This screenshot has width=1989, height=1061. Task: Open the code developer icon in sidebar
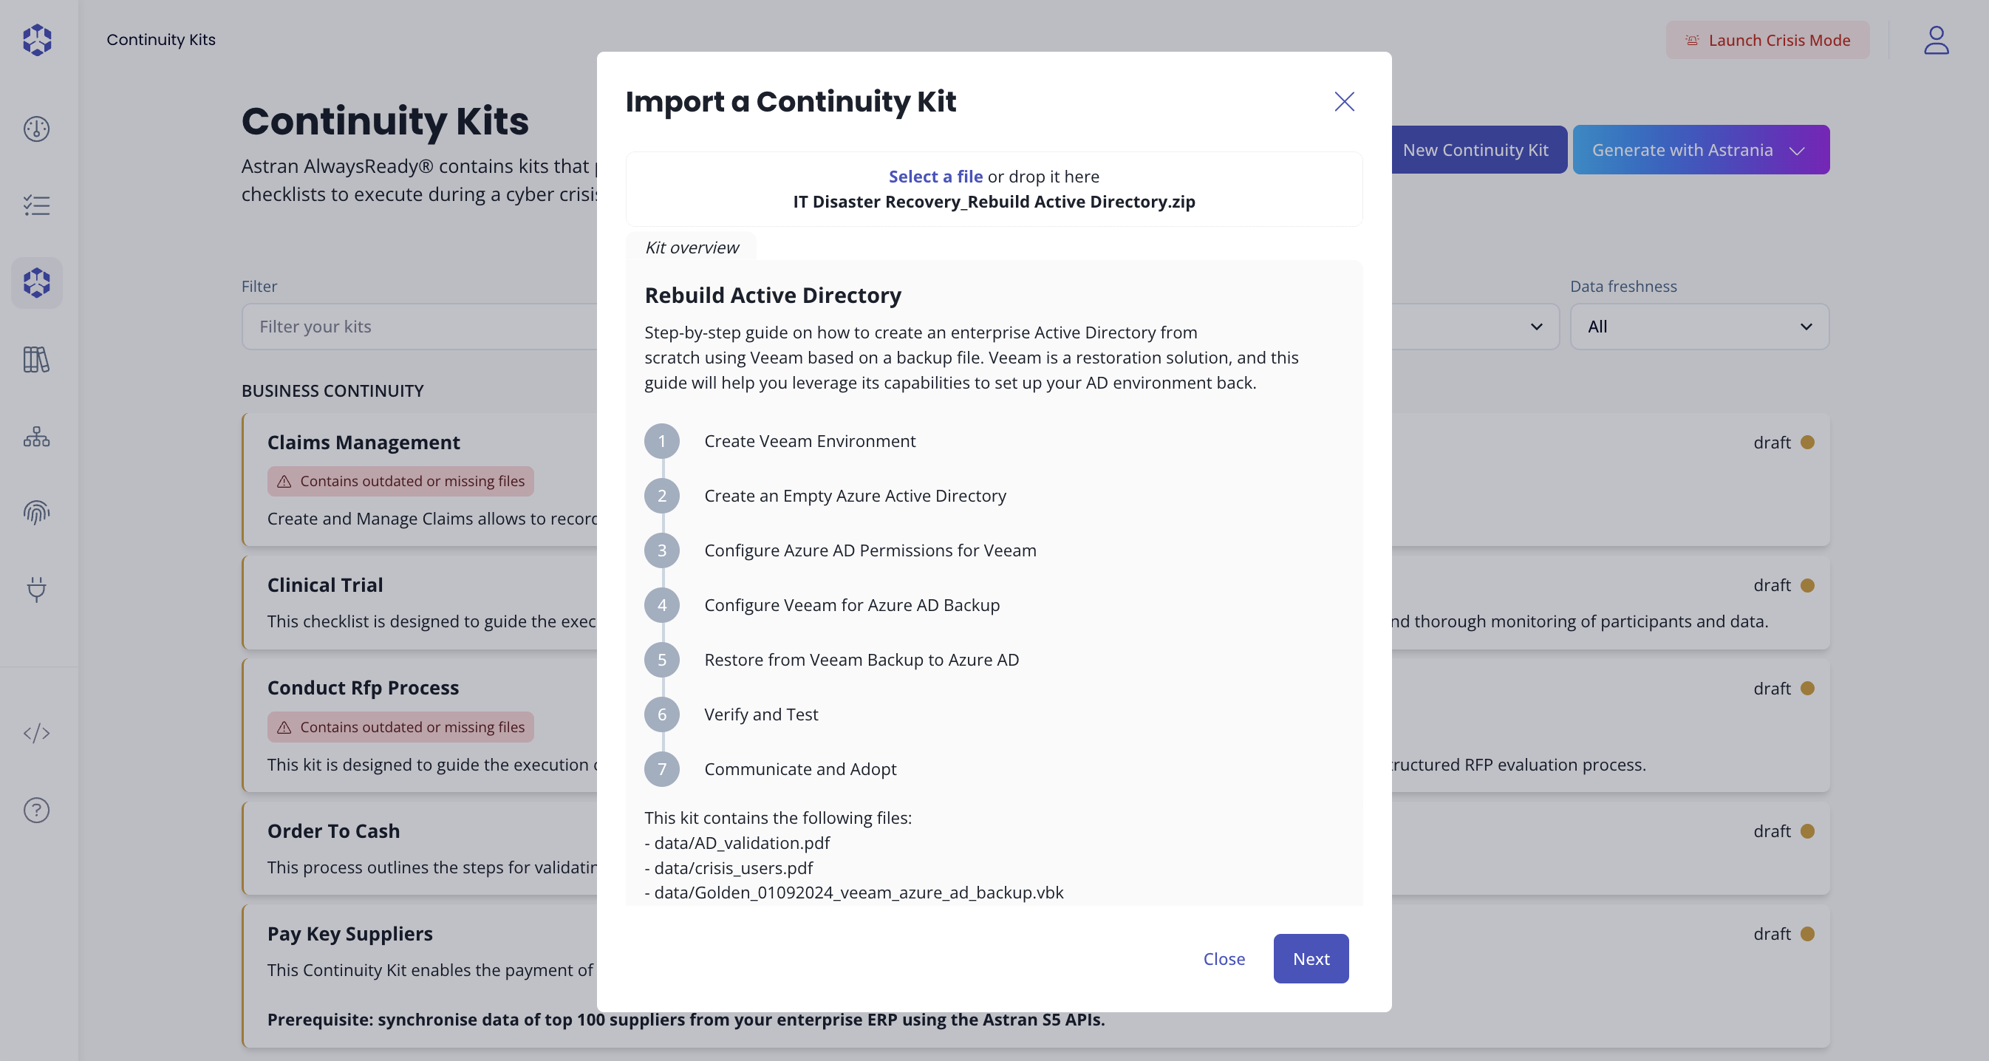pos(36,733)
